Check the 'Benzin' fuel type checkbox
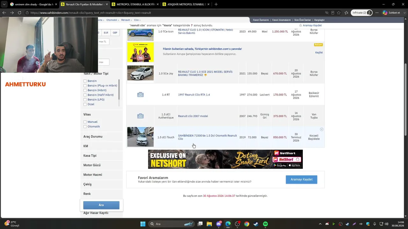408x229 pixels. (85, 81)
